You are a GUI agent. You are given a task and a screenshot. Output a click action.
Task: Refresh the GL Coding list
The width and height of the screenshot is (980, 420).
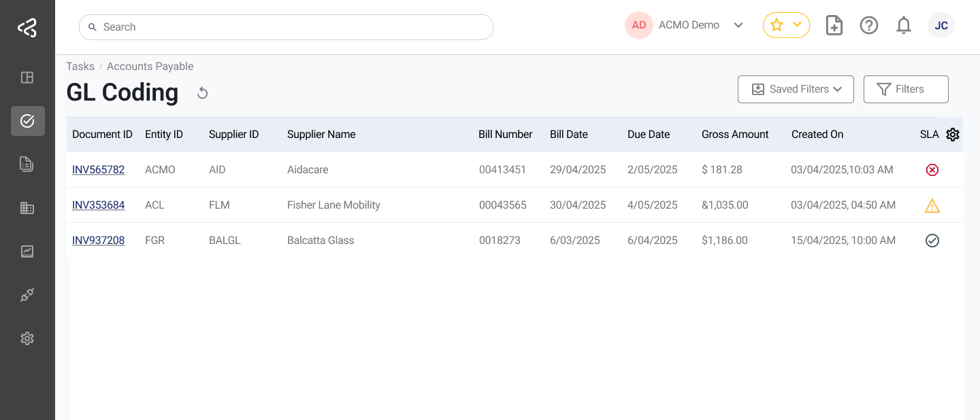click(x=202, y=93)
